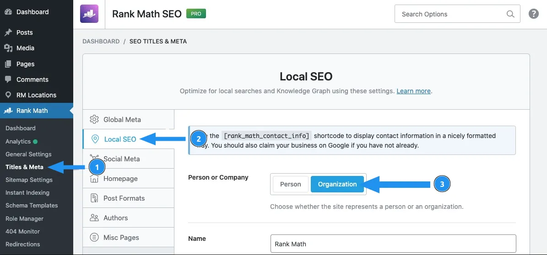Click the Name input field
The height and width of the screenshot is (255, 547).
click(x=393, y=244)
